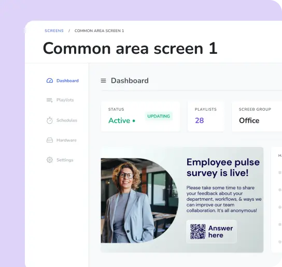Open the Playlists sidebar item
The width and height of the screenshot is (282, 267).
coord(60,100)
